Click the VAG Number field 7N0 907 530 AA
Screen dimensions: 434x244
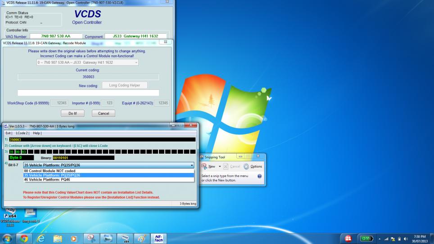pos(56,36)
